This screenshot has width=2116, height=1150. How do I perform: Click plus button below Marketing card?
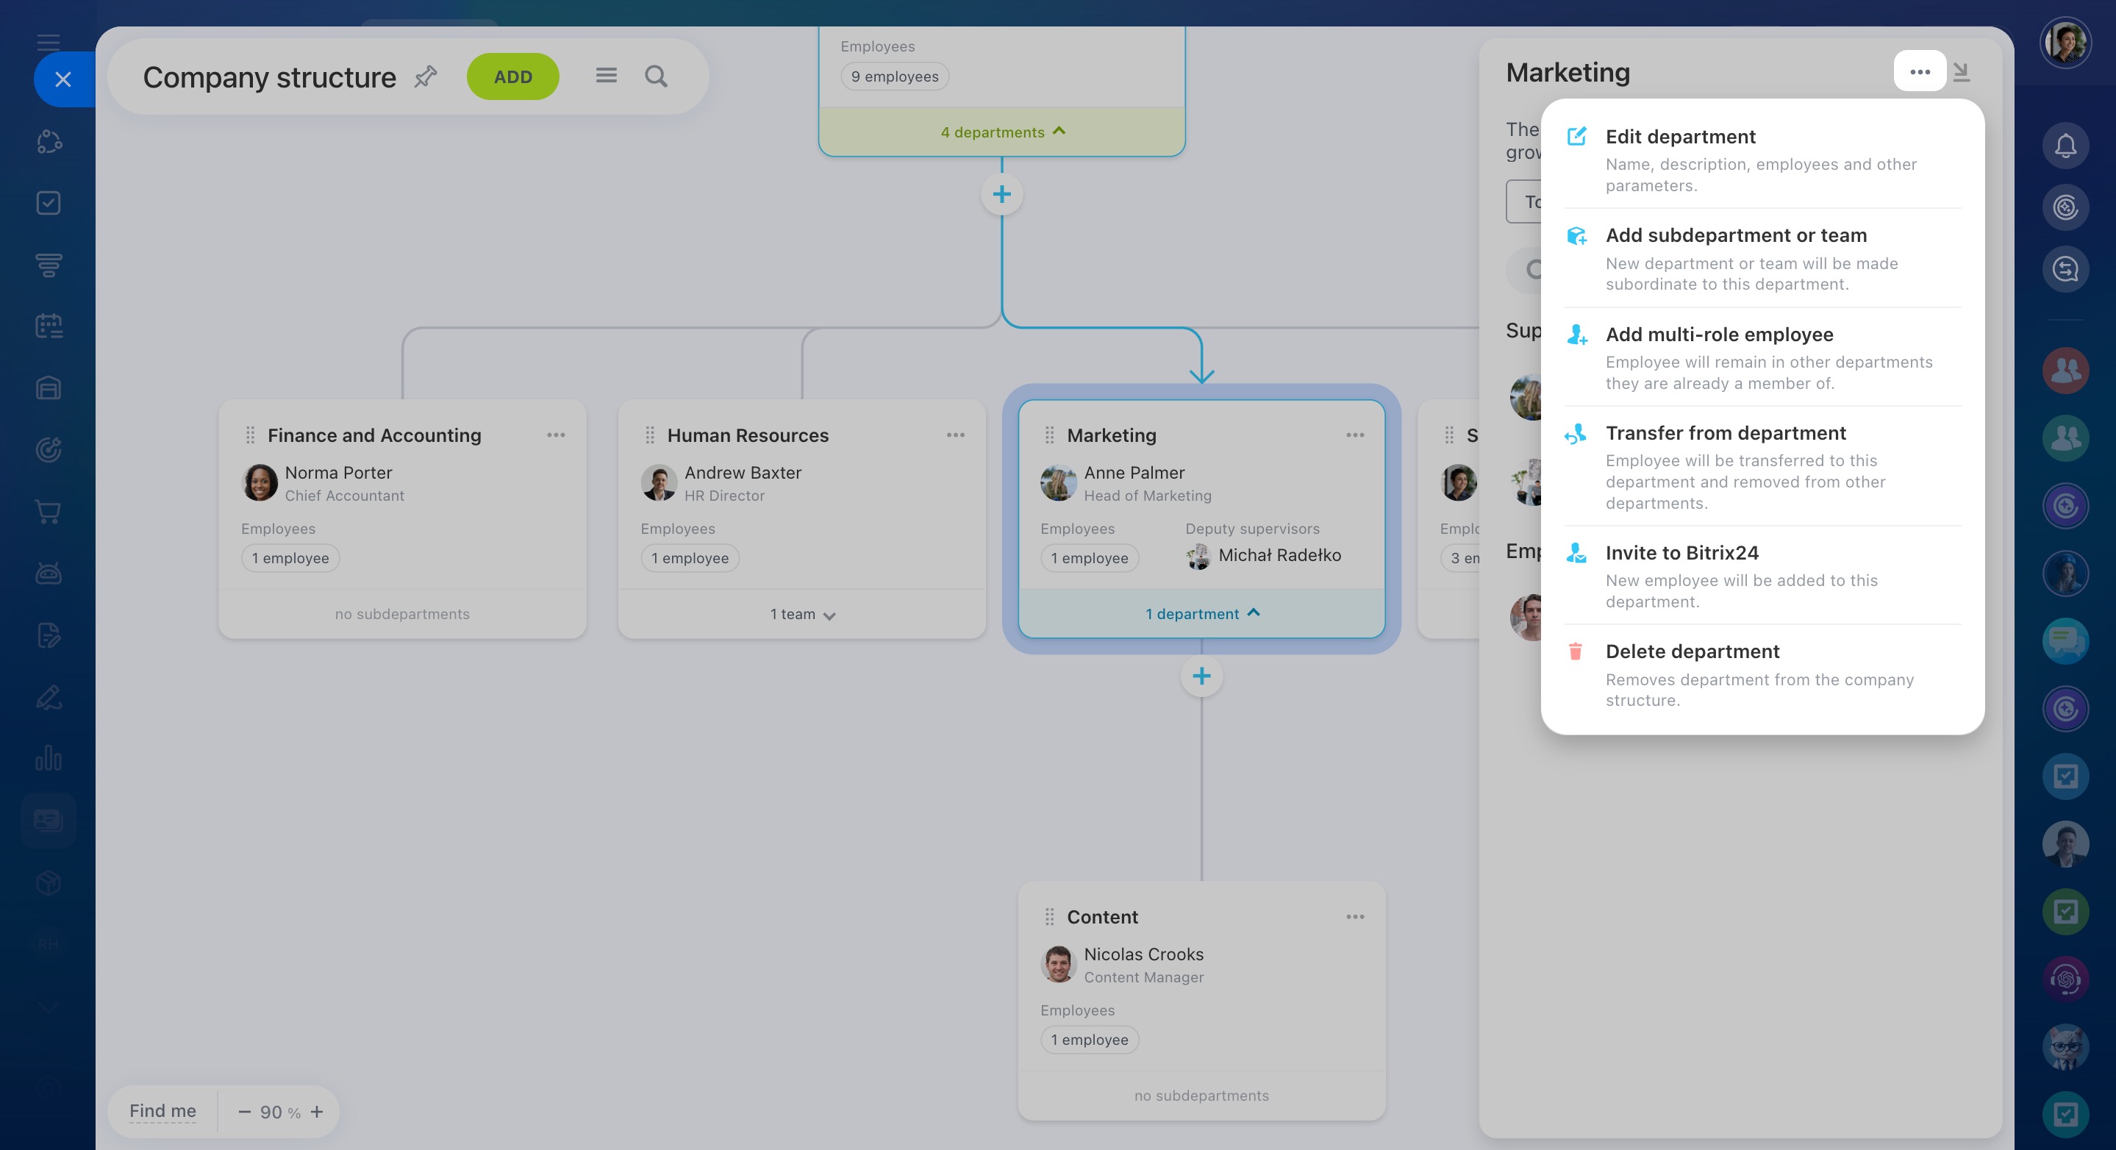point(1202,676)
